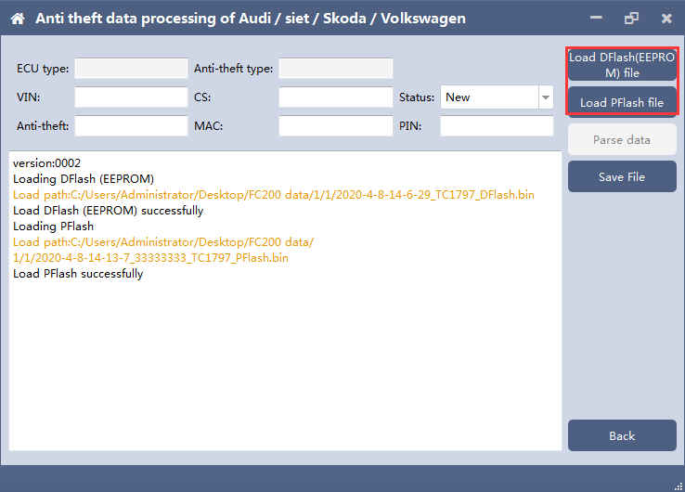Focus the PIN input field

click(x=497, y=126)
